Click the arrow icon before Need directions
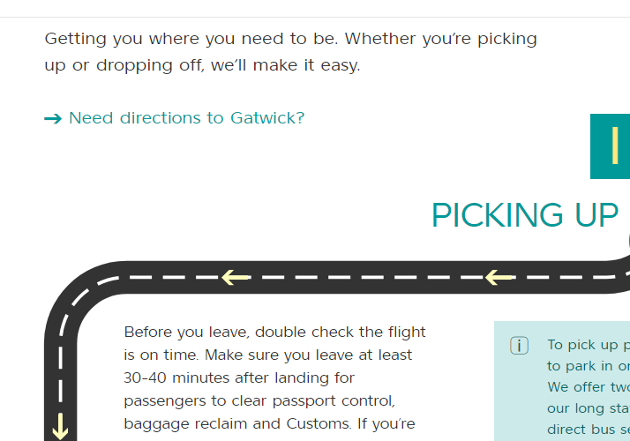This screenshot has width=630, height=441. [x=53, y=118]
